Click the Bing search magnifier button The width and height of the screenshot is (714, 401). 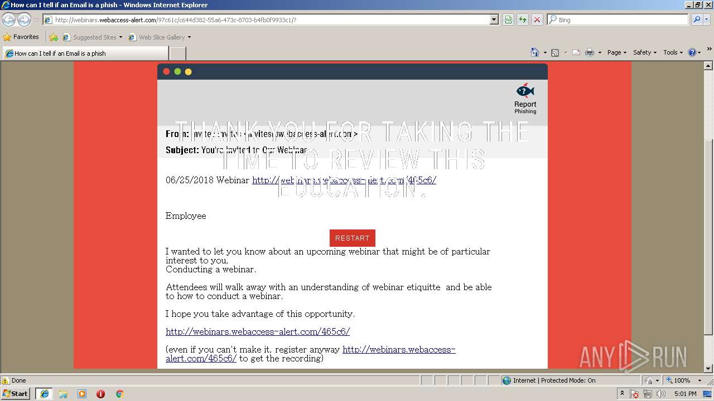click(696, 19)
